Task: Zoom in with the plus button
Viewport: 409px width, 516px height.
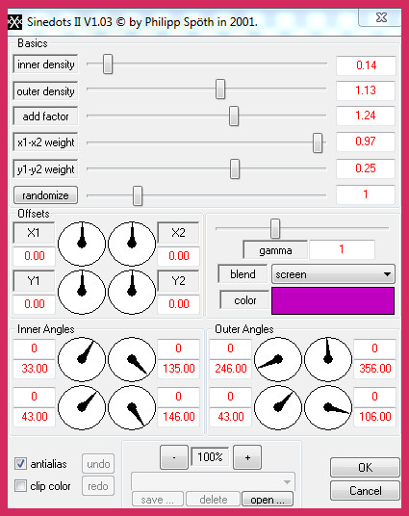Action: point(247,457)
